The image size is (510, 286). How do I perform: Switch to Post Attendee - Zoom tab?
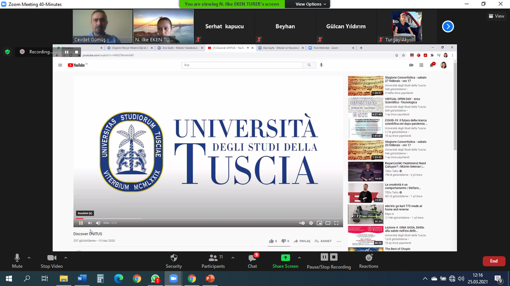[331, 48]
